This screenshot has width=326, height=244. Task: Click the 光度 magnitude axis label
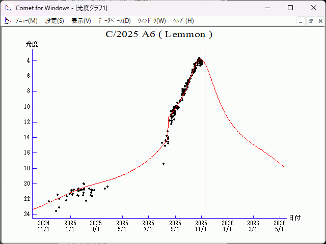[x=32, y=45]
